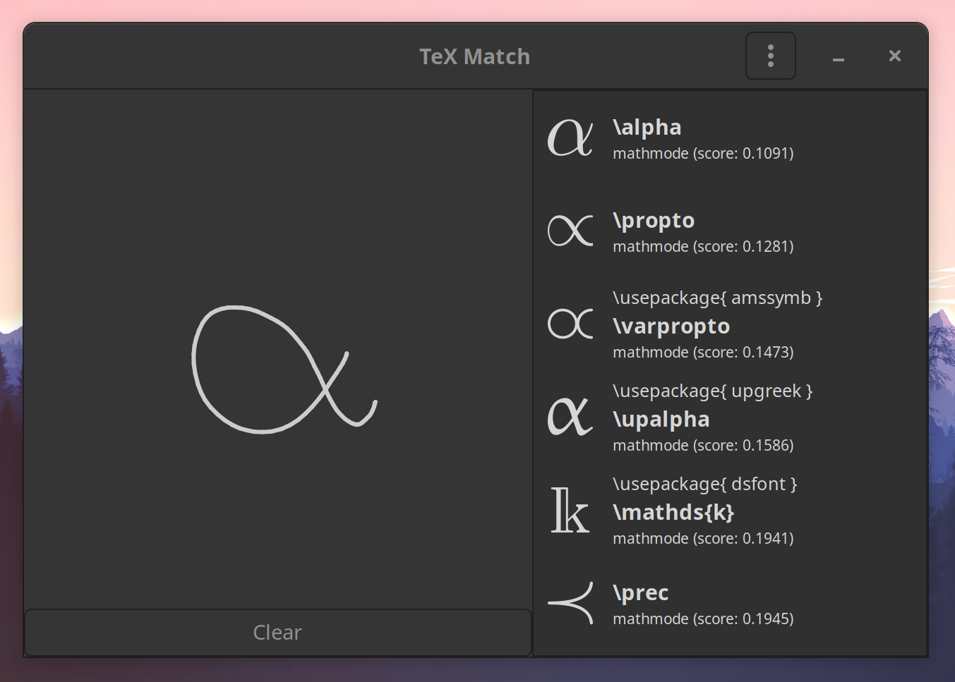955x682 pixels.
Task: Click the TeX Match window title
Action: (x=474, y=56)
